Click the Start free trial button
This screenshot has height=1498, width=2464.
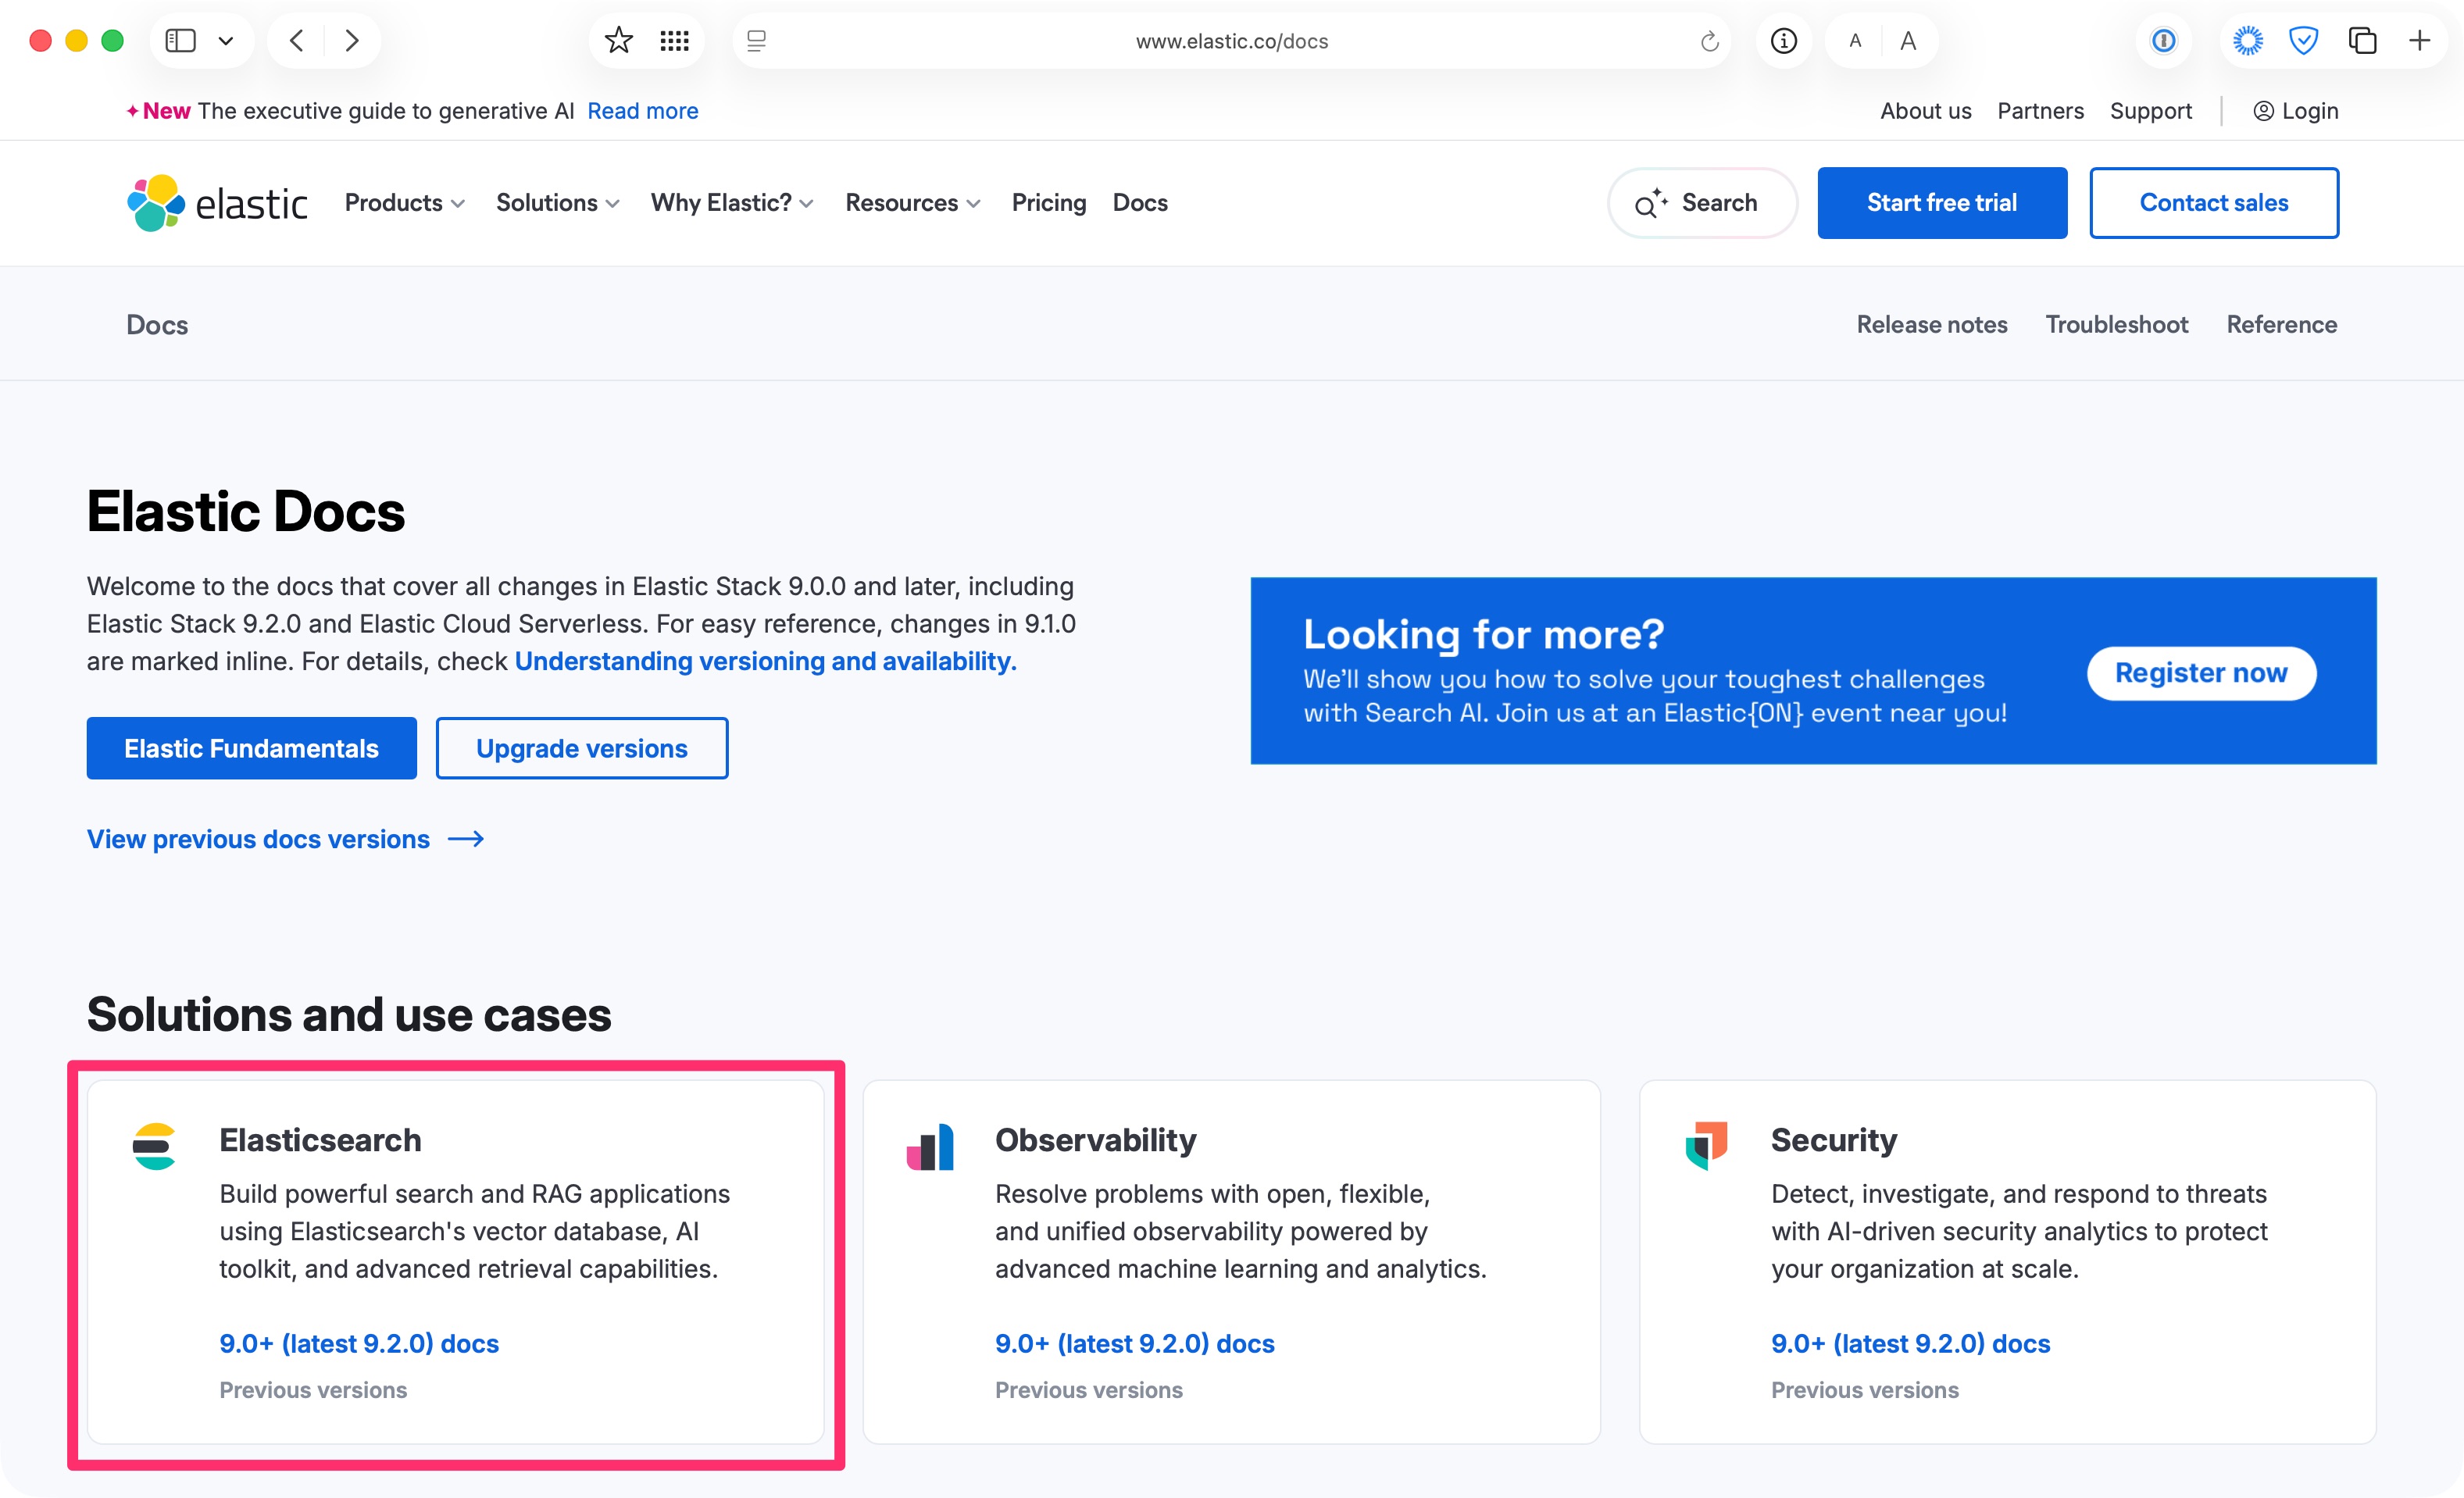(1941, 202)
